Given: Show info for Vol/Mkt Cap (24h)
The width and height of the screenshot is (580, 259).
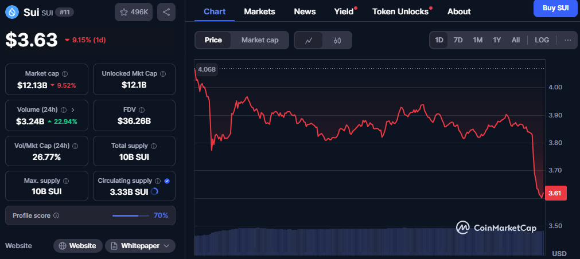Looking at the screenshot, I should coord(76,146).
